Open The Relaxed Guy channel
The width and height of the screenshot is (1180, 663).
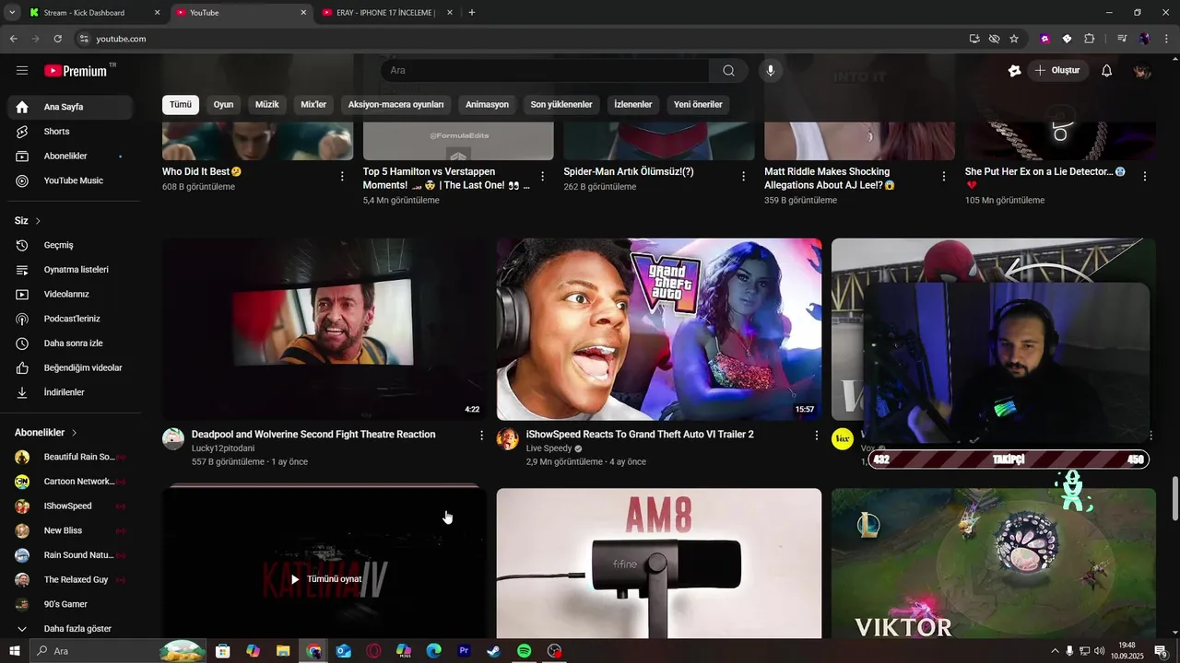point(70,580)
